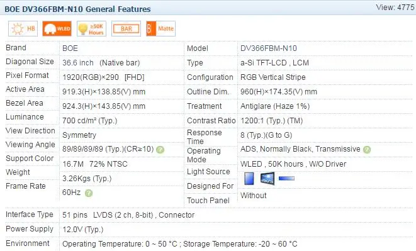Image resolution: width=416 pixels, height=251 pixels.
Task: Click the TV monitor Designed For icon
Action: (x=267, y=178)
